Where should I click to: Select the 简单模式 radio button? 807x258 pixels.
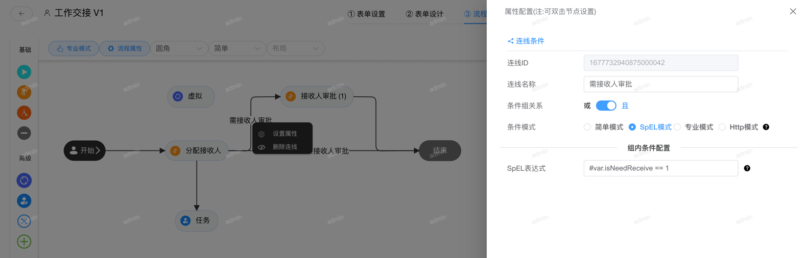(587, 127)
